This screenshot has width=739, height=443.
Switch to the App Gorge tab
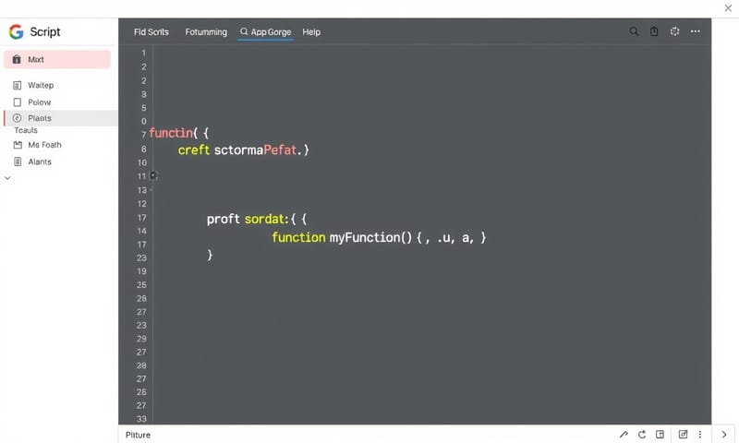coord(266,31)
